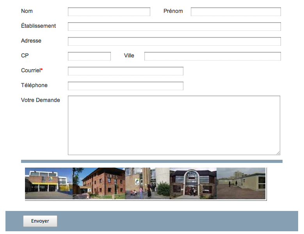The image size is (304, 234).
Task: Click the banner photo strip of buildings
Action: (x=146, y=184)
